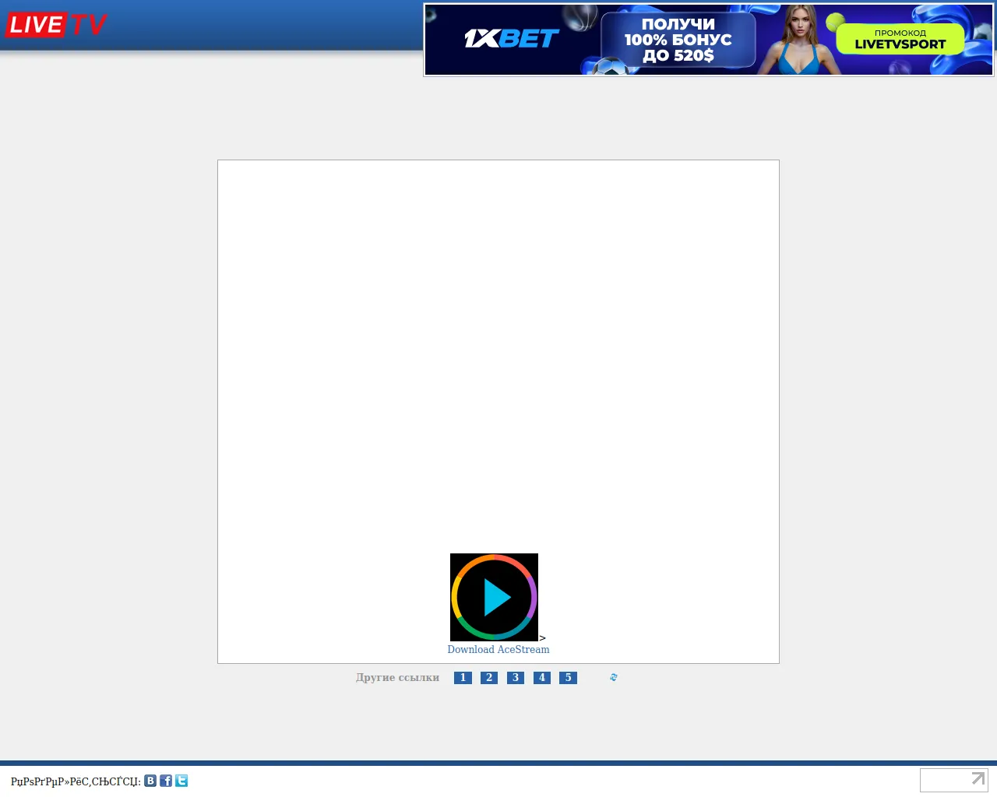This screenshot has width=997, height=797.
Task: Share via the Facebook icon
Action: (166, 781)
